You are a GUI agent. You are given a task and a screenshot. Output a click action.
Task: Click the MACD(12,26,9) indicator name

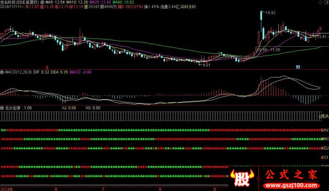(18, 72)
